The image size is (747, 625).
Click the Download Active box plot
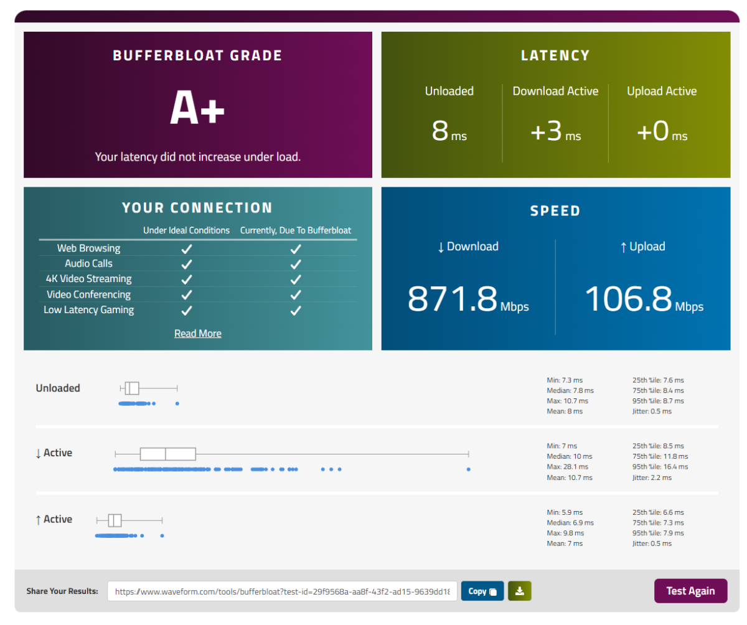tap(291, 454)
